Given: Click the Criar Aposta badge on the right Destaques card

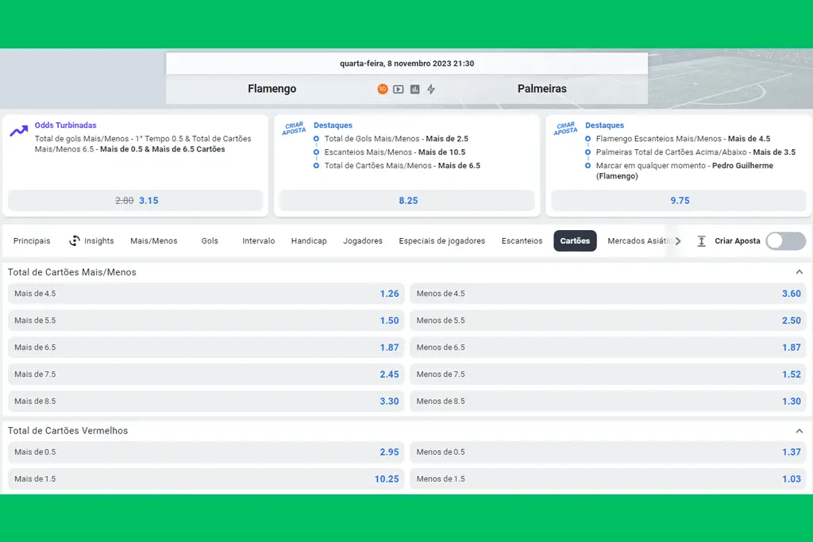Looking at the screenshot, I should [565, 129].
